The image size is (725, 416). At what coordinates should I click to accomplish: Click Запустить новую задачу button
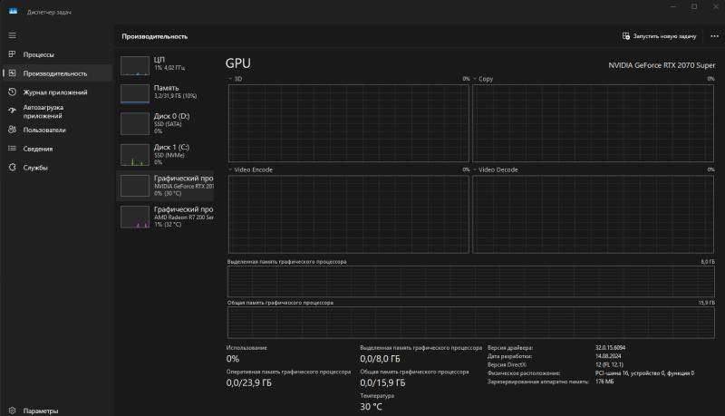coord(660,36)
